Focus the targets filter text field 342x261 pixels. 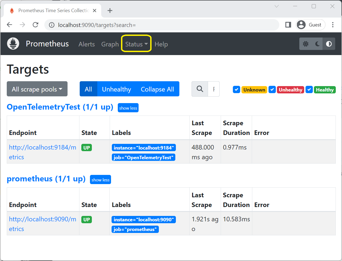(214, 89)
